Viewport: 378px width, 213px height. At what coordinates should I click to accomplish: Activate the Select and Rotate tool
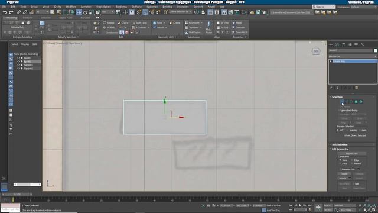click(85, 12)
